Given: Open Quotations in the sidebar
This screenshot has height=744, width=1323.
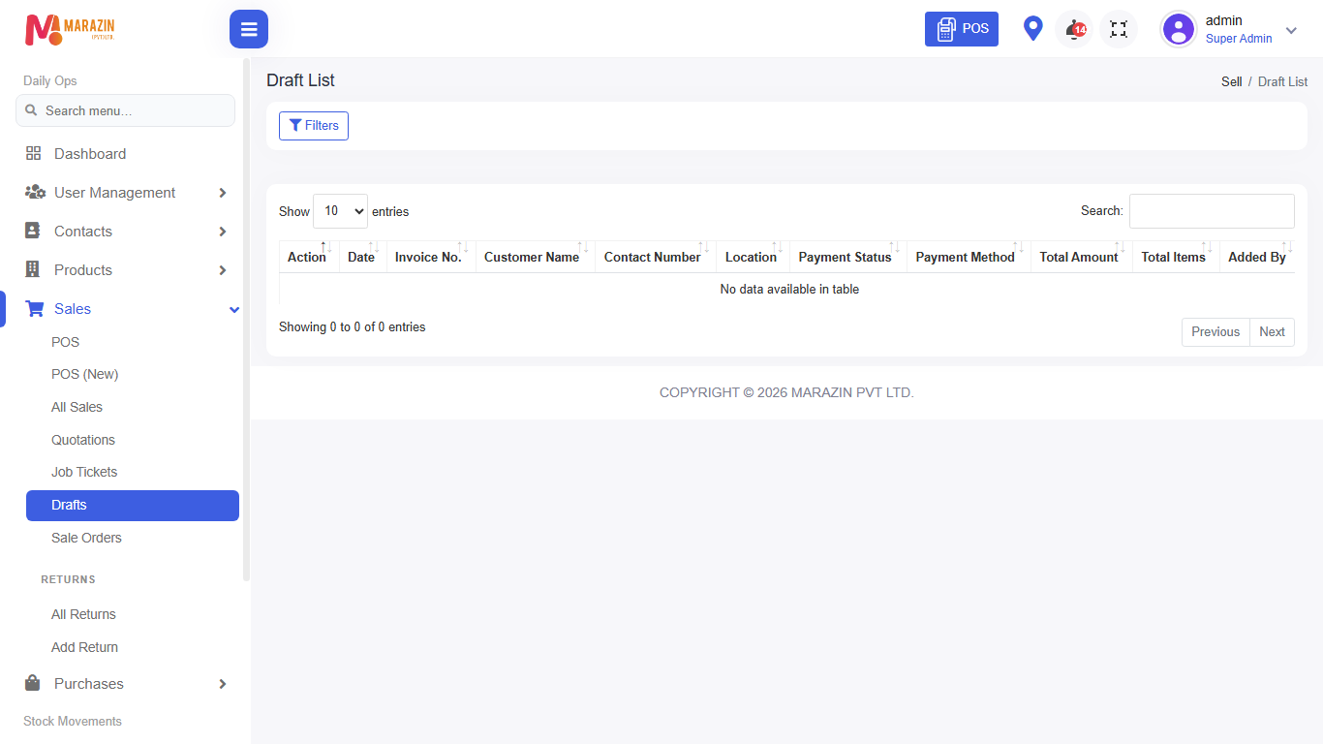Looking at the screenshot, I should [x=83, y=440].
